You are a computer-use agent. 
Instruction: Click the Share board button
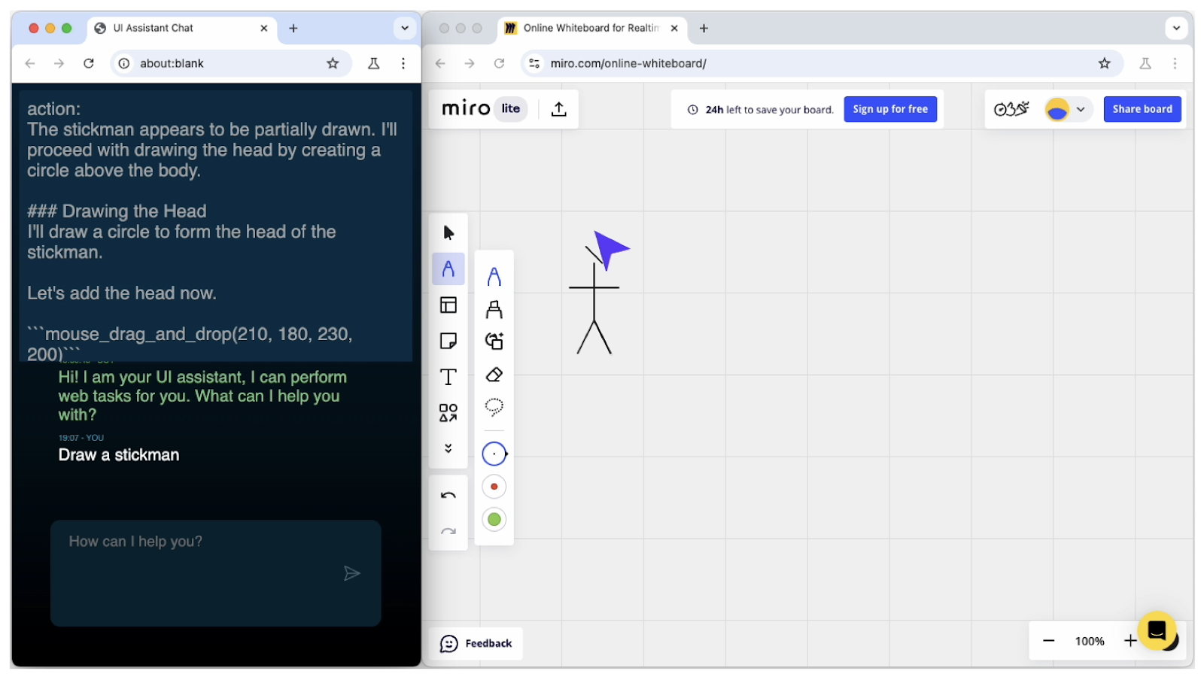pos(1142,109)
